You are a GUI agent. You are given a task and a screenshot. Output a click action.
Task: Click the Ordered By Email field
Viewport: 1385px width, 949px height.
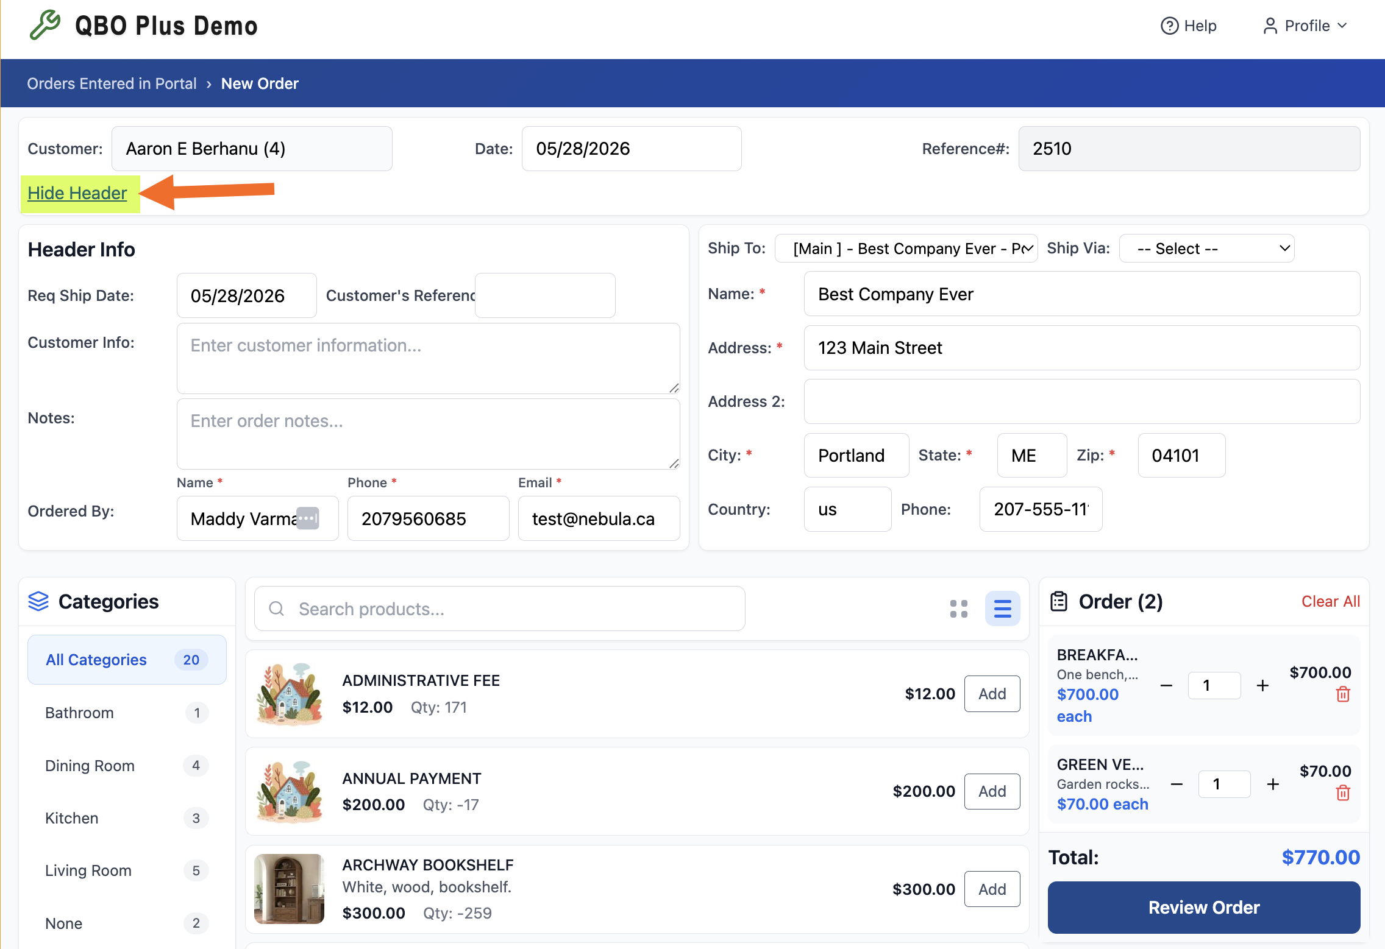coord(599,518)
